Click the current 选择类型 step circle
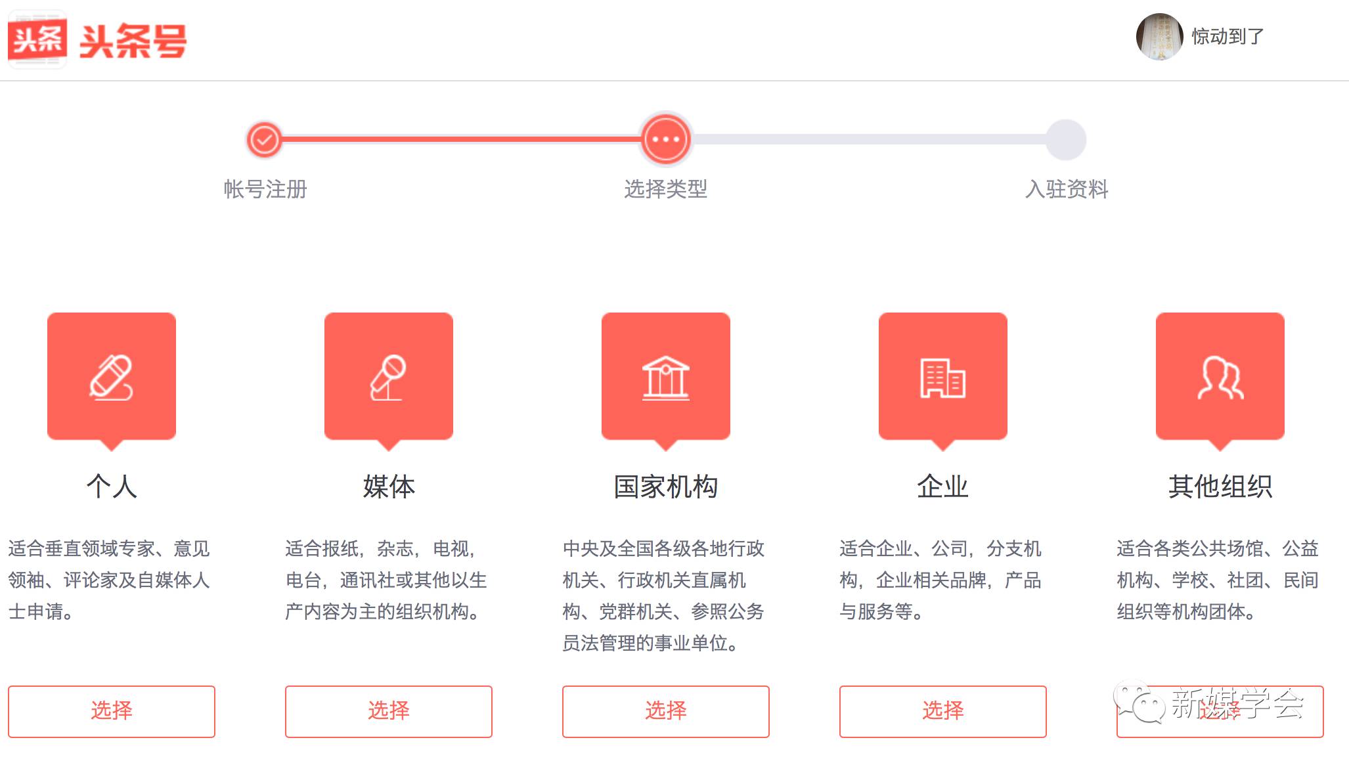 tap(665, 139)
